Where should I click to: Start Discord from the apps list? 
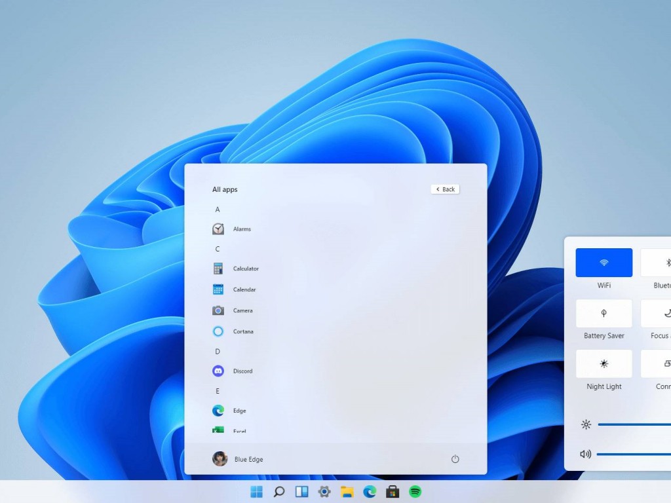point(243,371)
